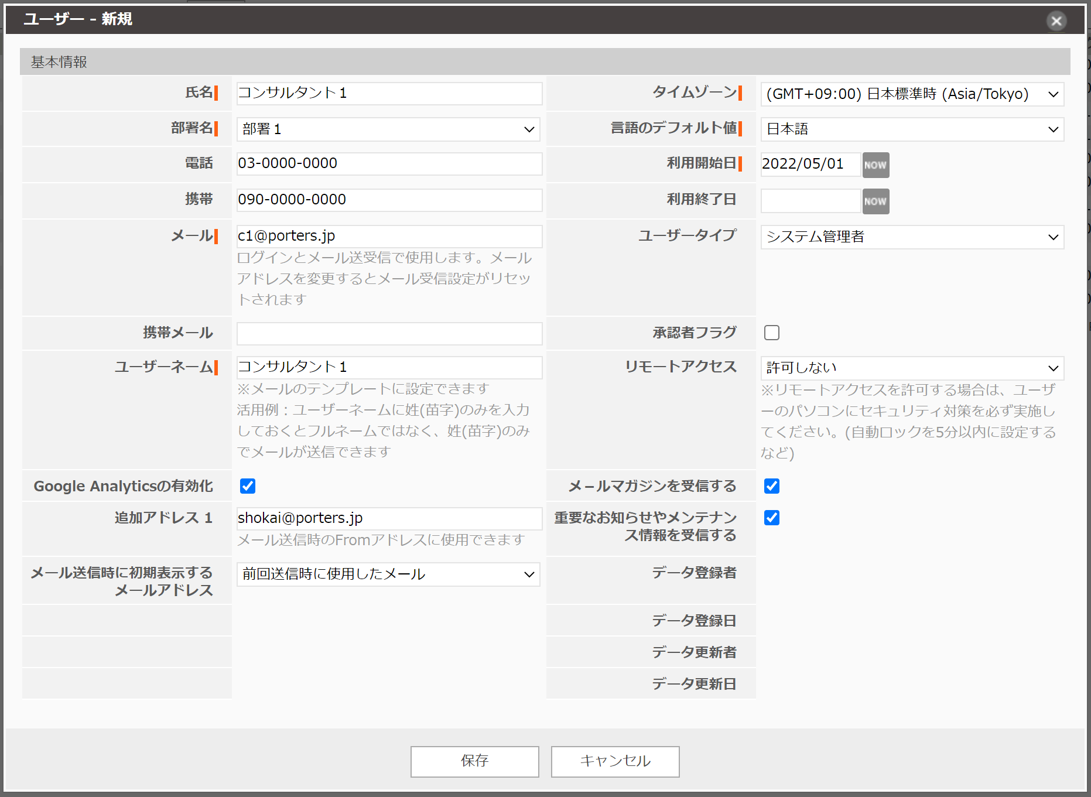Viewport: 1091px width, 797px height.
Task: Close the ユーザー - 新規 dialog
Action: [x=1056, y=22]
